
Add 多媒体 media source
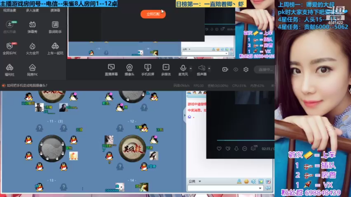(x=166, y=70)
